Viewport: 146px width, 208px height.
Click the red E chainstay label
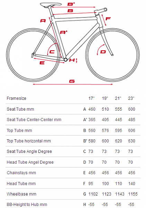[42, 63]
